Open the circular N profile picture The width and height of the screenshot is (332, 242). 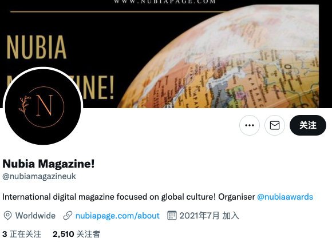[43, 106]
